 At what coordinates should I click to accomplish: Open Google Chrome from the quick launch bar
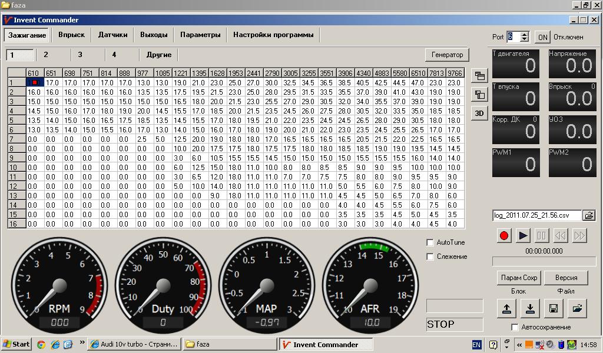point(41,345)
